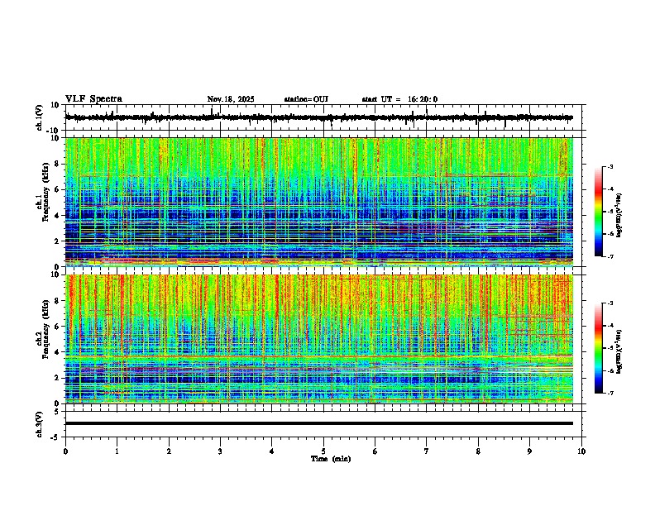
Task: Click time axis tick label 9
Action: (529, 451)
